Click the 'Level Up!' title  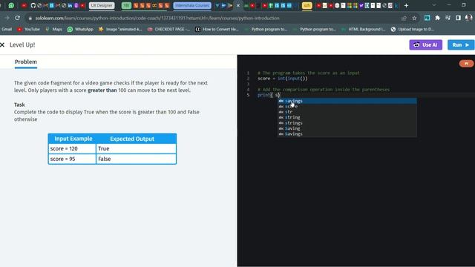coord(22,44)
